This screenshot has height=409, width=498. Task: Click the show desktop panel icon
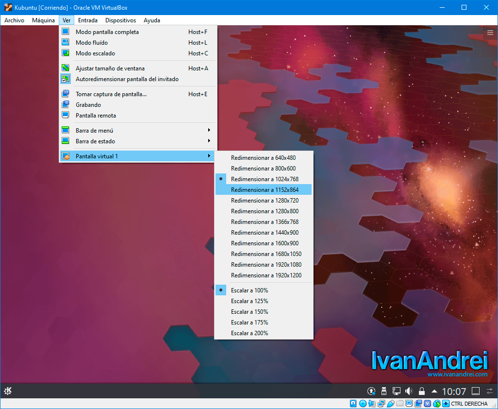click(x=476, y=391)
